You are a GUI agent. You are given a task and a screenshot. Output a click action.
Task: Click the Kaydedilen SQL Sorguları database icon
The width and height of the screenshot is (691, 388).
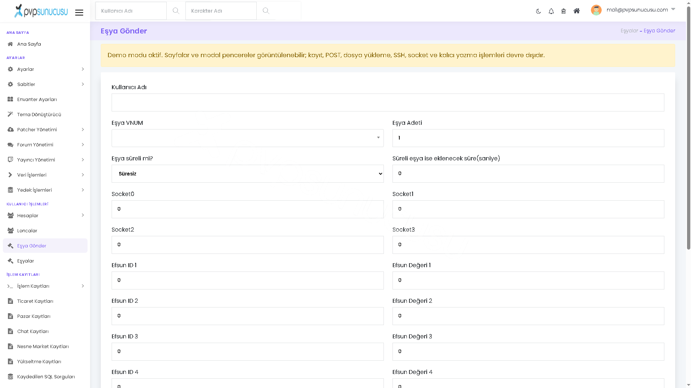tap(10, 376)
